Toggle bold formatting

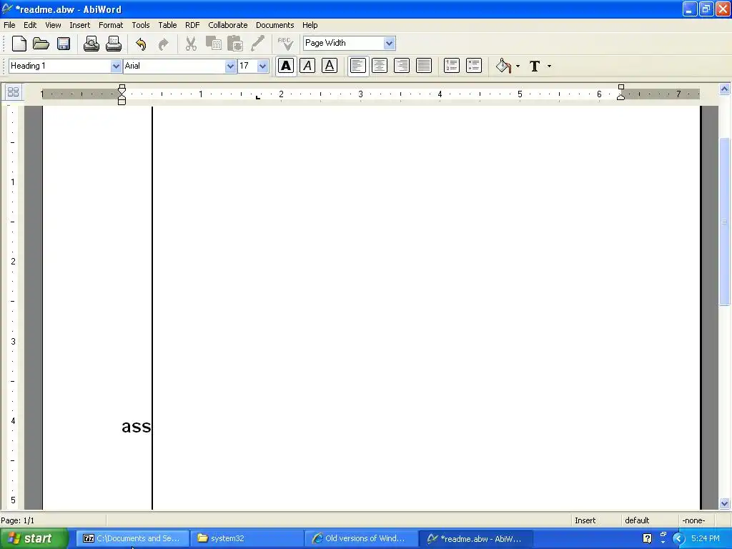[x=286, y=66]
